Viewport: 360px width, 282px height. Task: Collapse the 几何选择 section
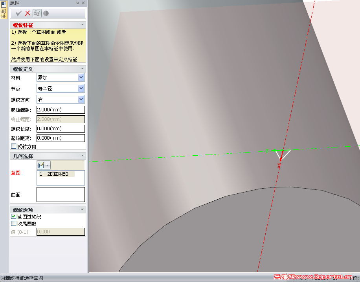82,156
